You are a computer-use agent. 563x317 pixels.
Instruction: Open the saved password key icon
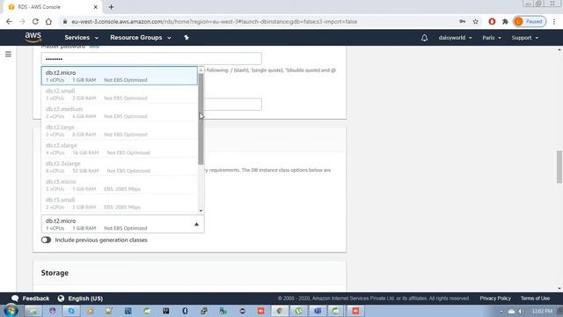[462, 21]
